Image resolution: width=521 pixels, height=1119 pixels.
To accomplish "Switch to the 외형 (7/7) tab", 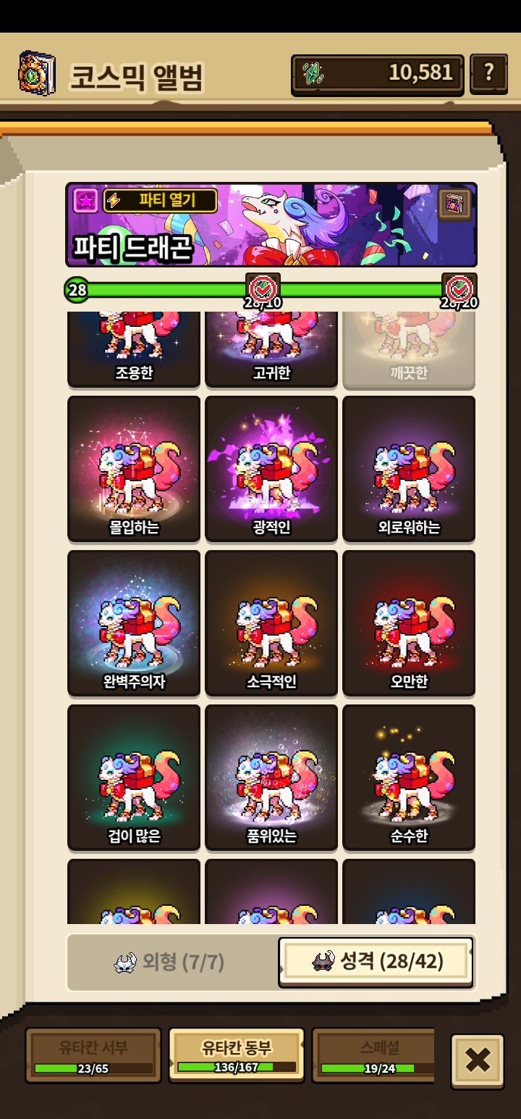I will [x=170, y=962].
